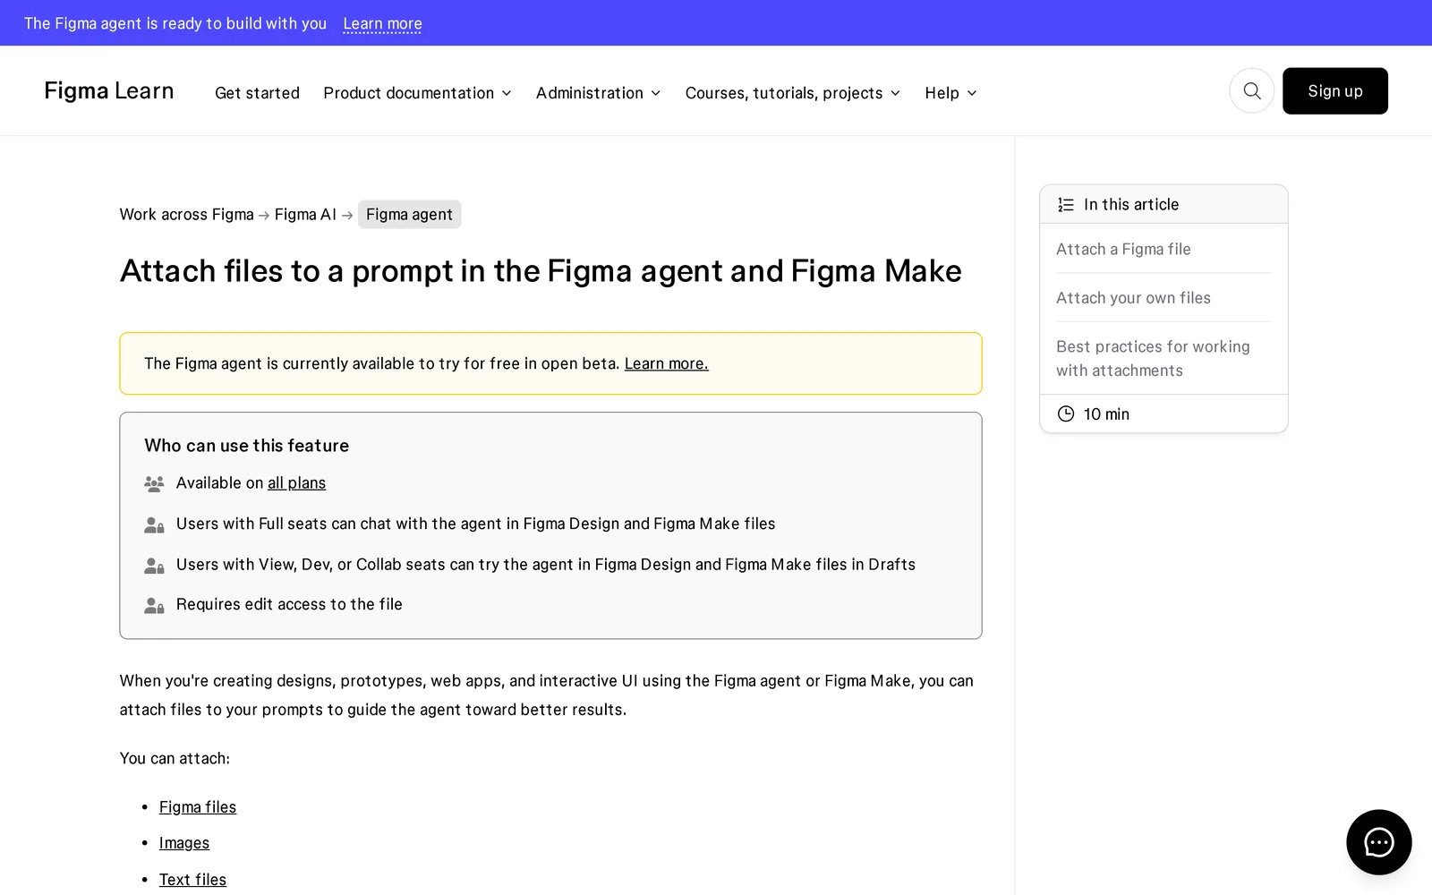
Task: Expand the Product documentation menu
Action: click(417, 93)
